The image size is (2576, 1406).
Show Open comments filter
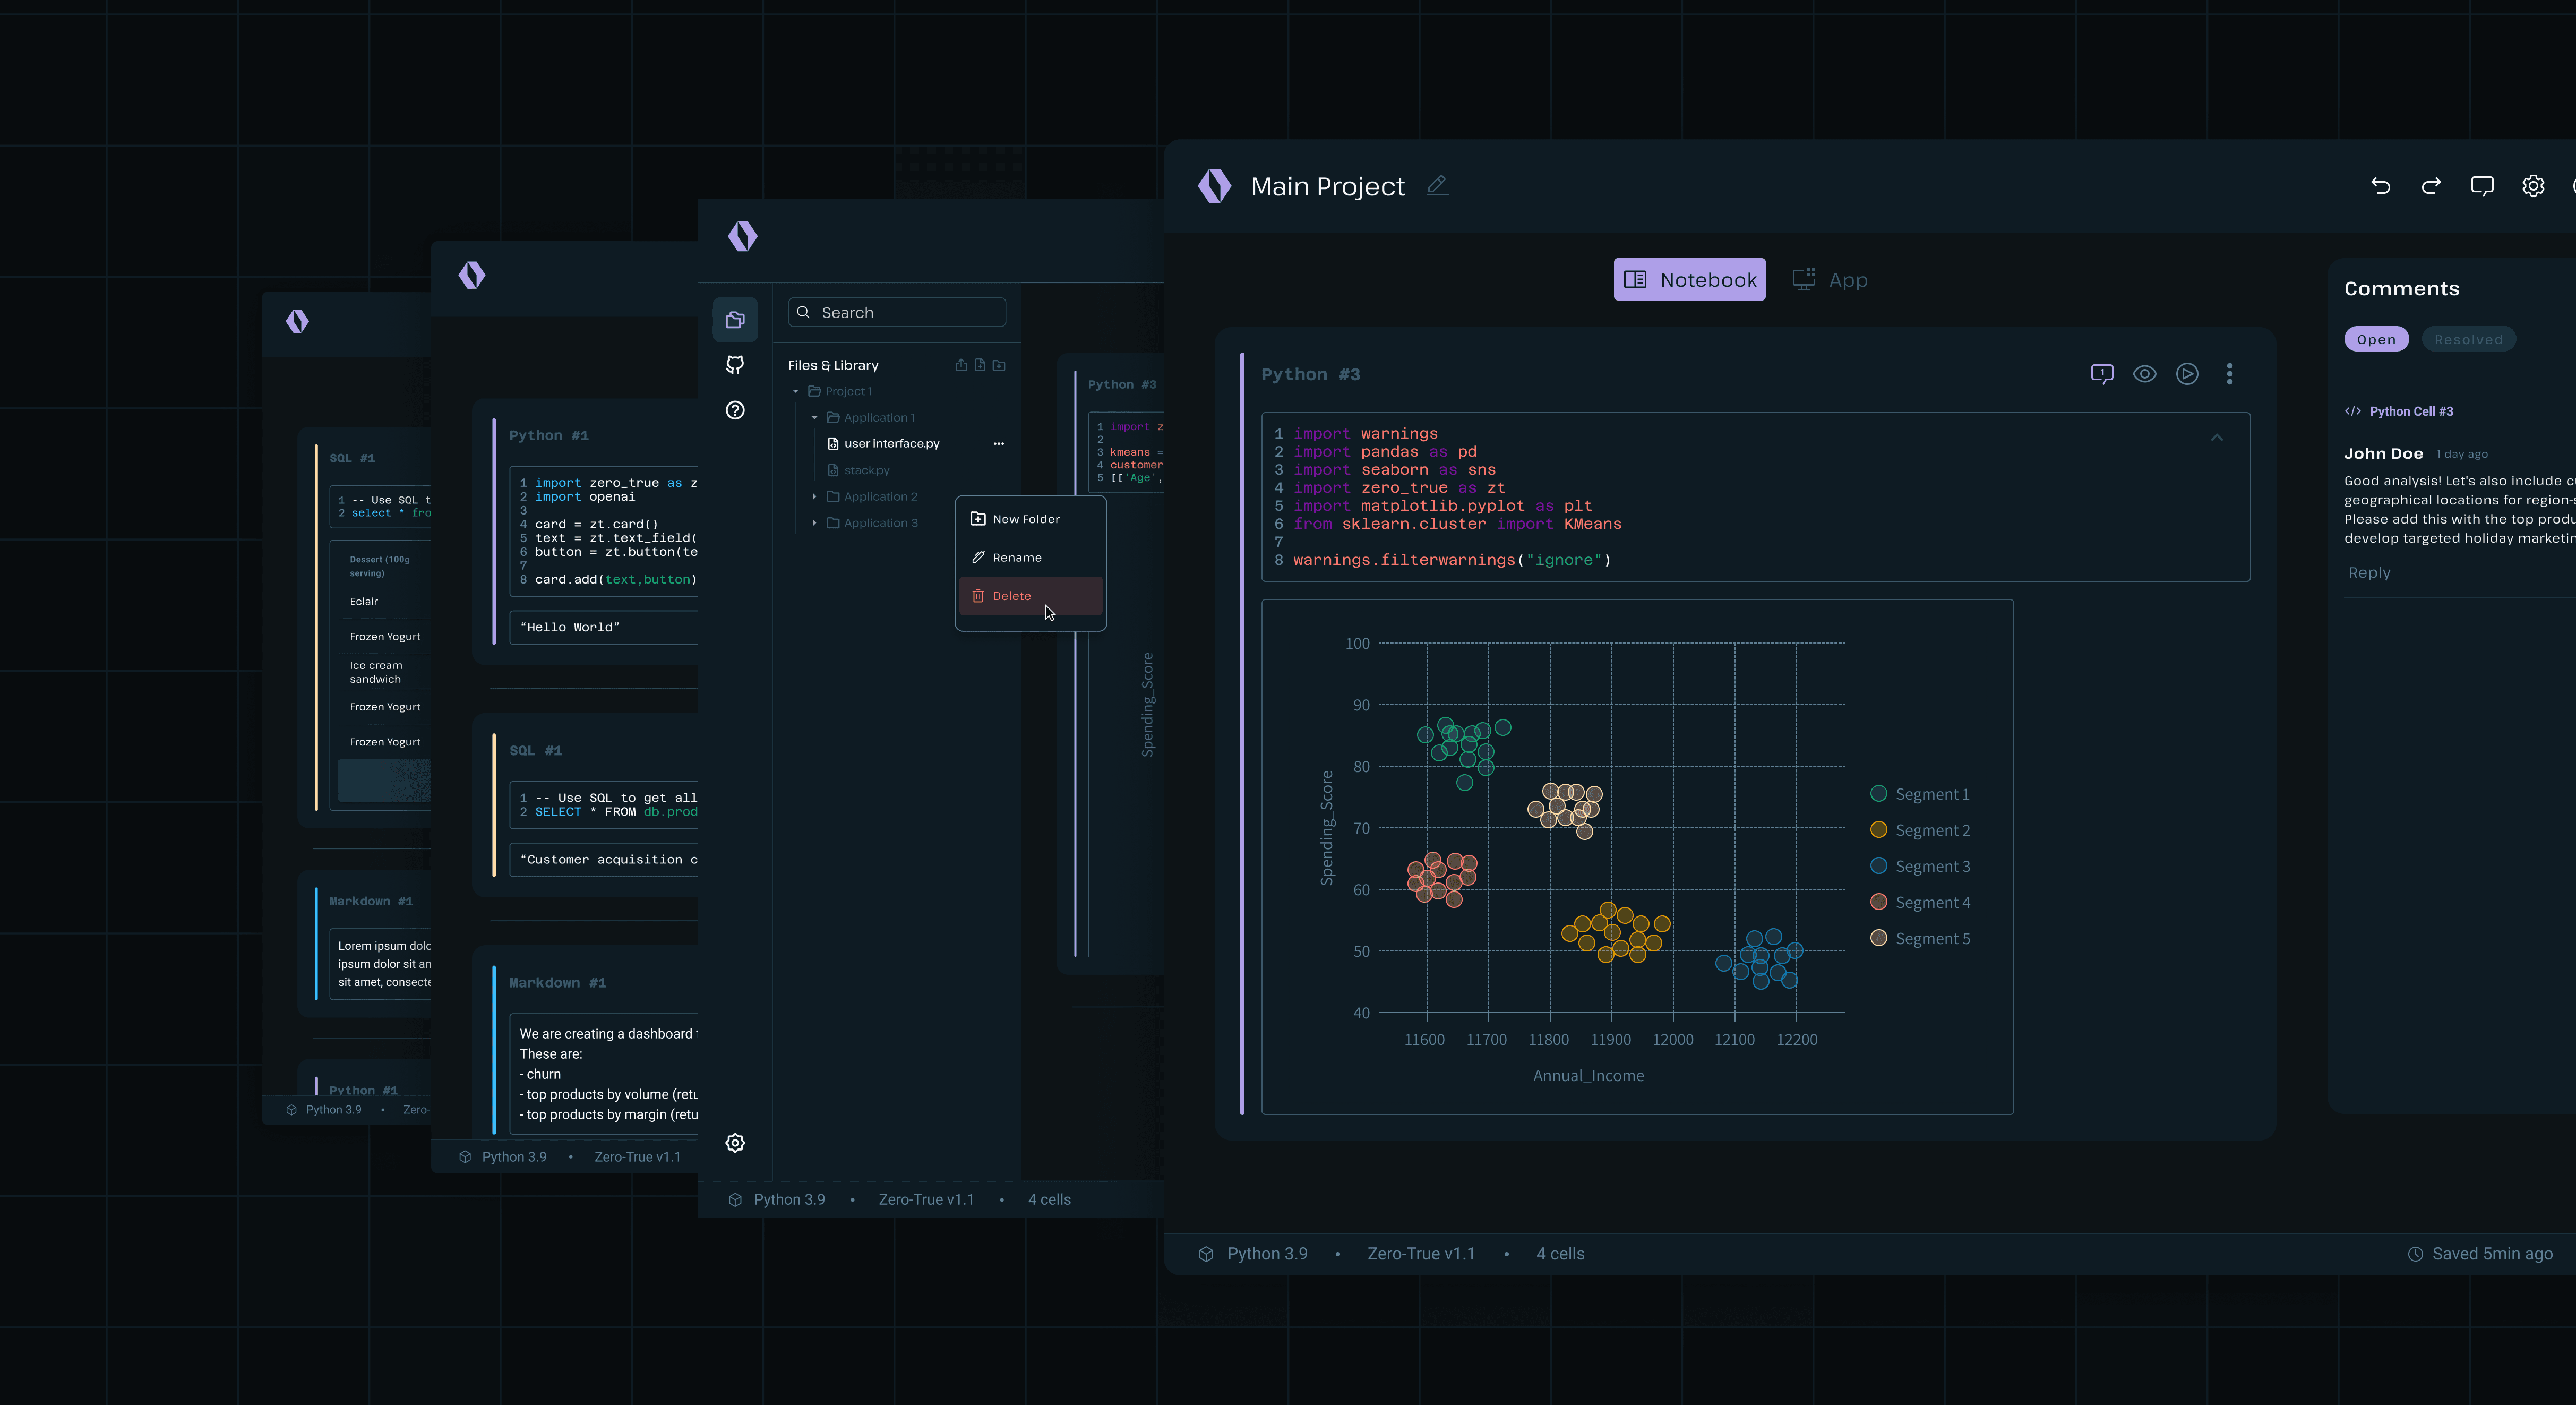pos(2376,339)
